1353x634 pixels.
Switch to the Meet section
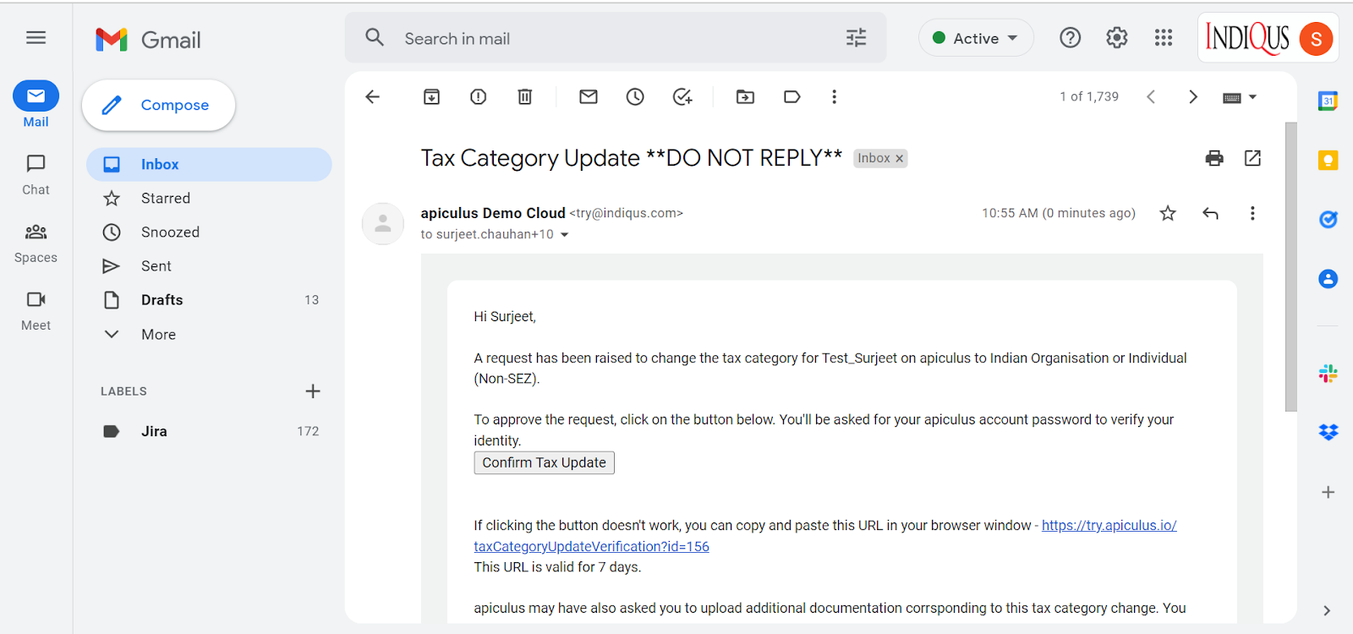pyautogui.click(x=36, y=310)
